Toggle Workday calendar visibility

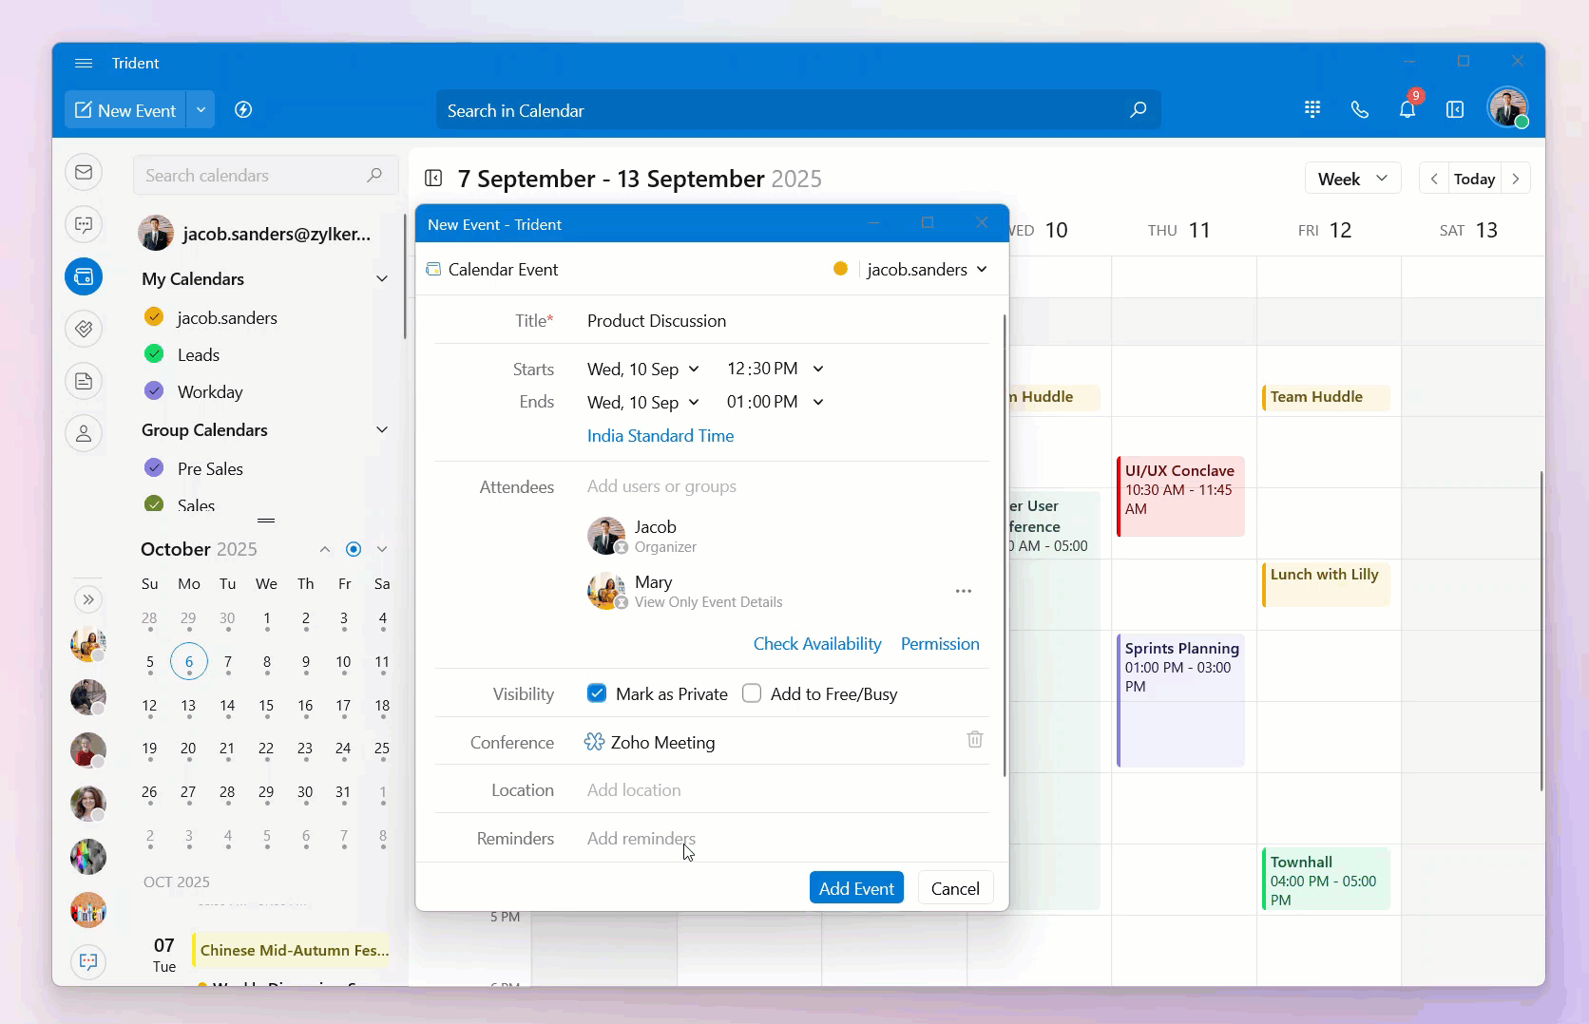click(154, 390)
